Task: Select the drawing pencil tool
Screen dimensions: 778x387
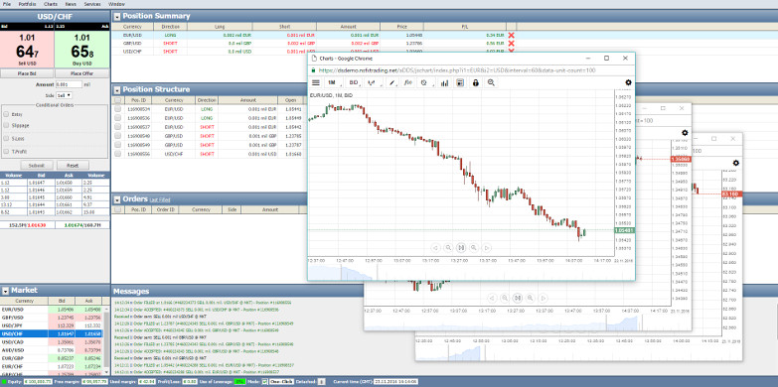Action: [391, 82]
